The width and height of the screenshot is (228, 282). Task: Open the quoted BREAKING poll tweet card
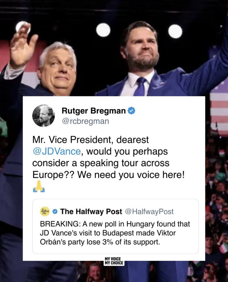(x=115, y=227)
